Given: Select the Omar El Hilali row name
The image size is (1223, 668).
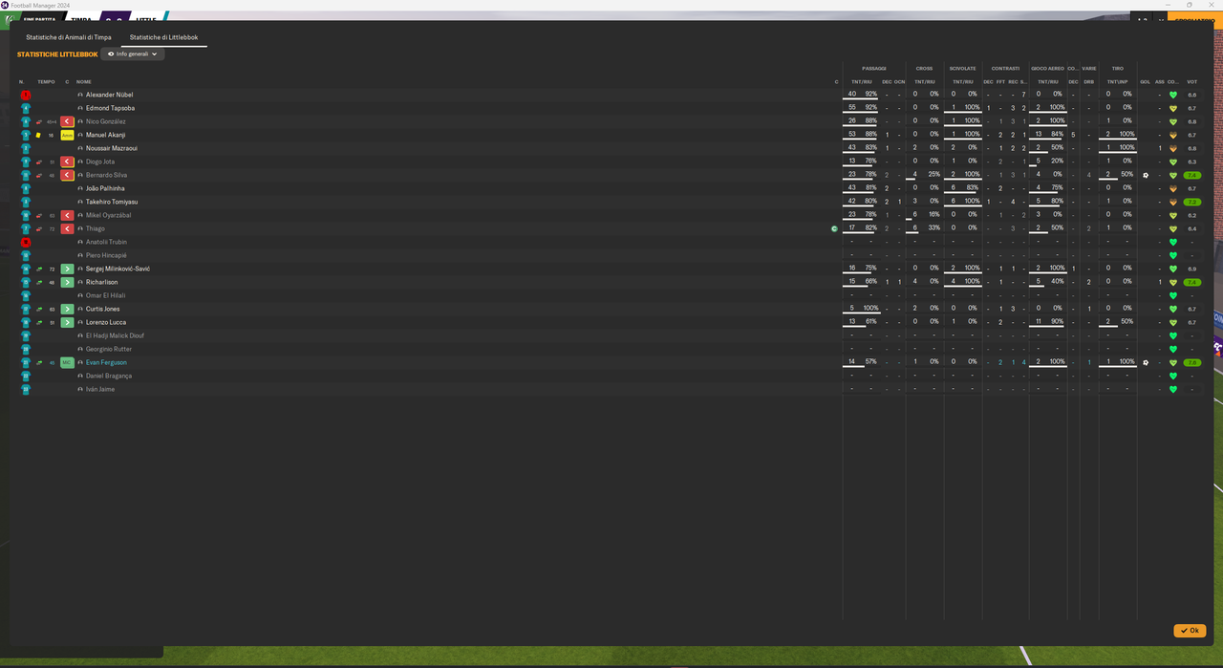Looking at the screenshot, I should click(x=105, y=295).
